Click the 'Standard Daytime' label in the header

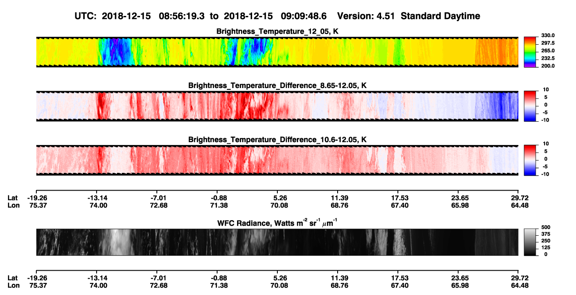tap(440, 16)
